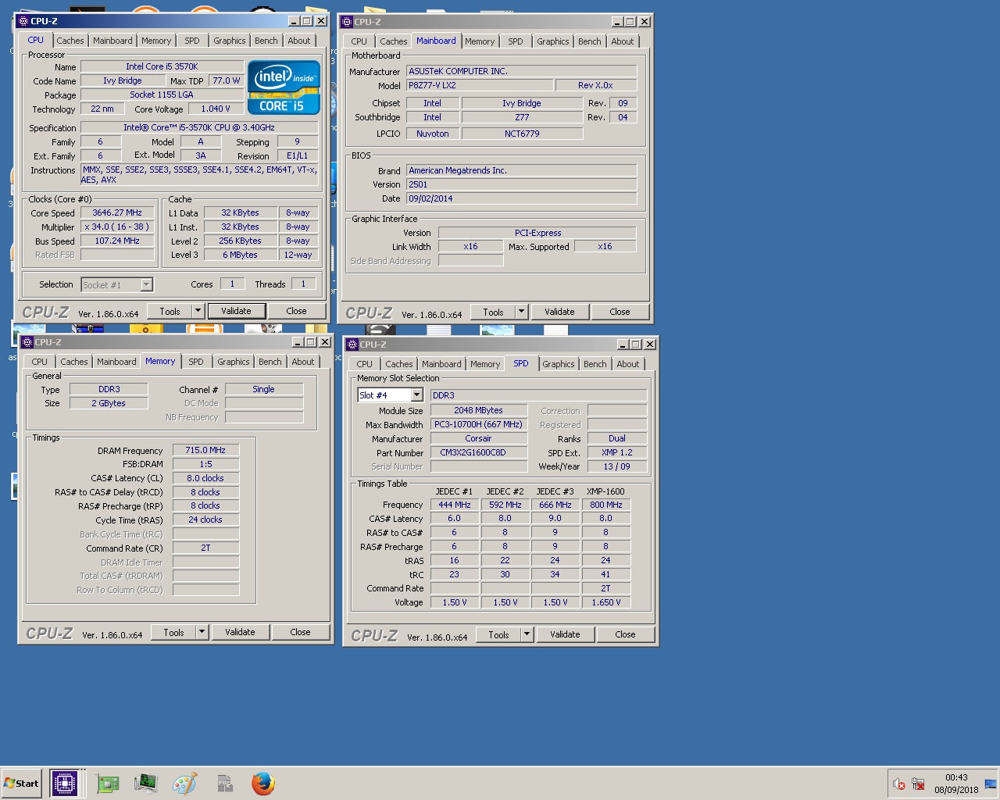Click the Multiplier value x 34.0
The image size is (1000, 800).
point(117,227)
